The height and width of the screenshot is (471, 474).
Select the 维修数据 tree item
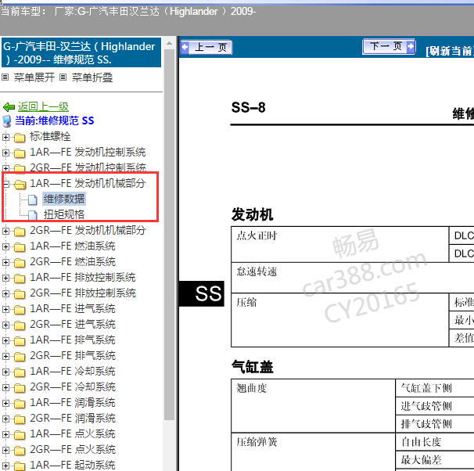(x=64, y=199)
